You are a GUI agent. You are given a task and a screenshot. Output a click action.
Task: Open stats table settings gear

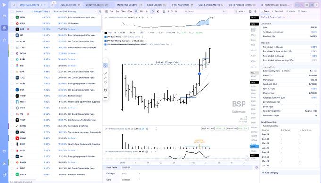pyautogui.click(x=256, y=167)
